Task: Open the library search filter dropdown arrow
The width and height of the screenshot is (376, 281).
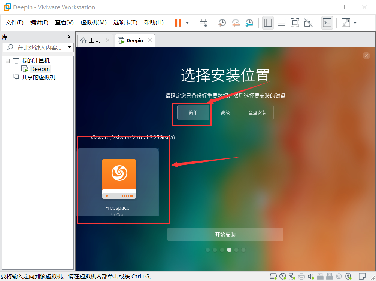Action: (70, 47)
